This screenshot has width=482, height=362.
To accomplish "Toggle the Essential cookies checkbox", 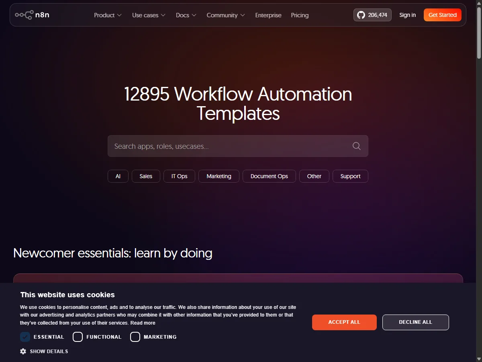I will coord(25,337).
